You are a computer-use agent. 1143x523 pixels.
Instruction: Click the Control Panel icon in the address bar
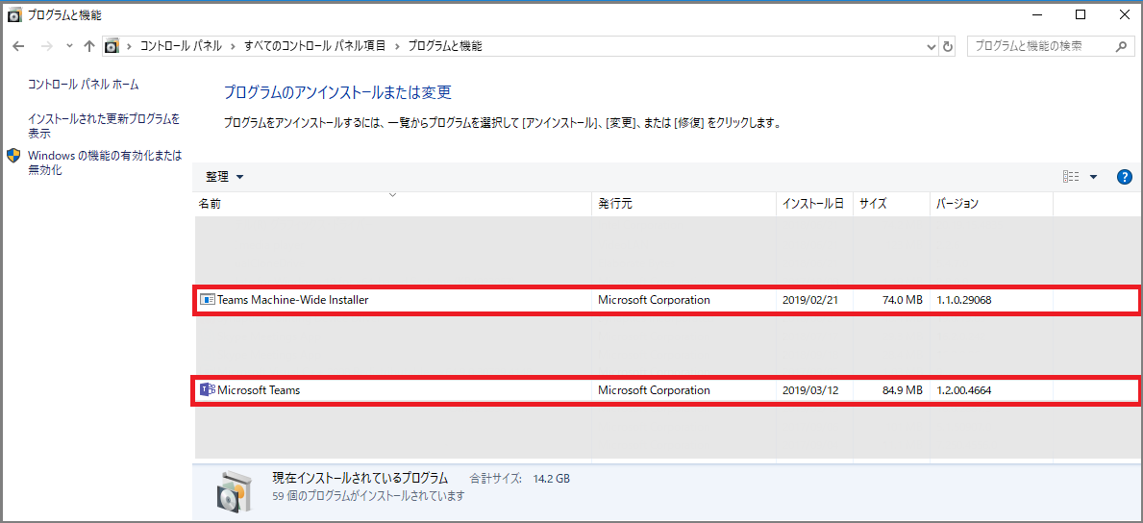pyautogui.click(x=112, y=46)
